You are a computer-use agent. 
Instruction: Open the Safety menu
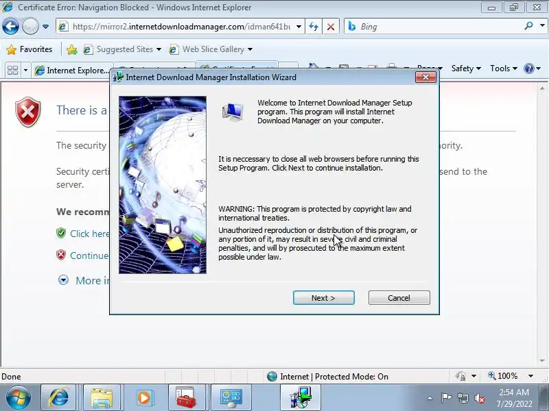pos(466,68)
